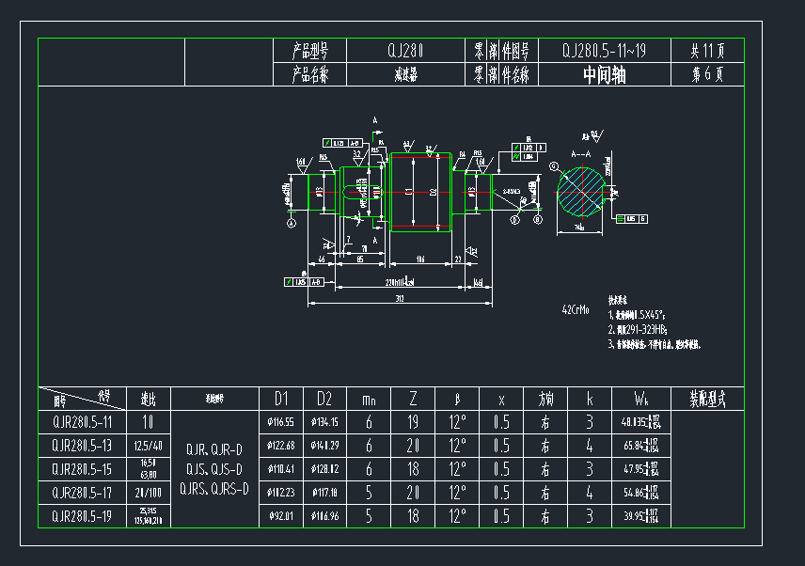Image resolution: width=805 pixels, height=566 pixels.
Task: Select the mn column header
Action: click(369, 400)
